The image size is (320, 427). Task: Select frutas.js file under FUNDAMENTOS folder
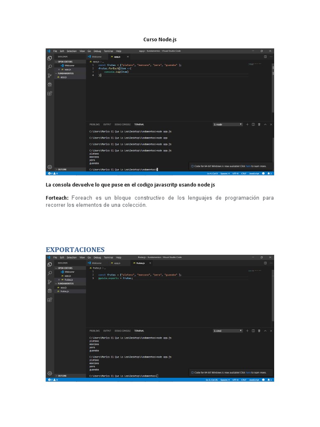click(70, 291)
